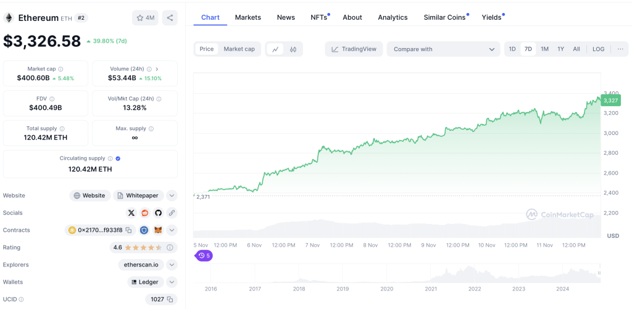Click the UCID info icon
Viewport: 632px width, 309px height.
21,299
